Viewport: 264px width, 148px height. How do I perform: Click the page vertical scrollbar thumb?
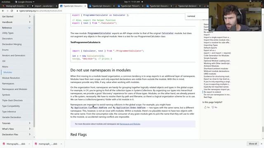pyautogui.click(x=263, y=129)
